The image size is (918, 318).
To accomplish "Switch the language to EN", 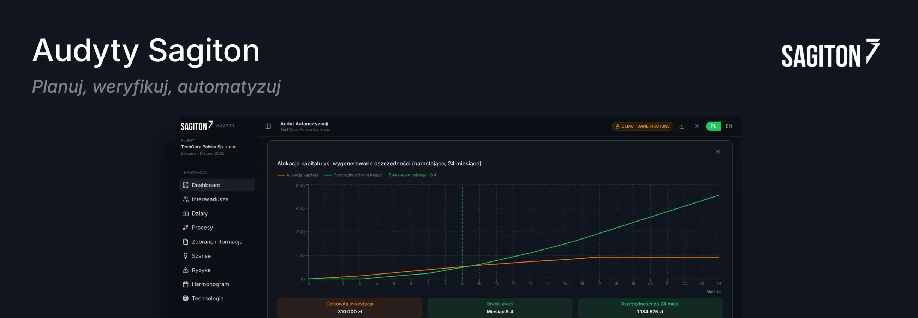I will [x=729, y=126].
